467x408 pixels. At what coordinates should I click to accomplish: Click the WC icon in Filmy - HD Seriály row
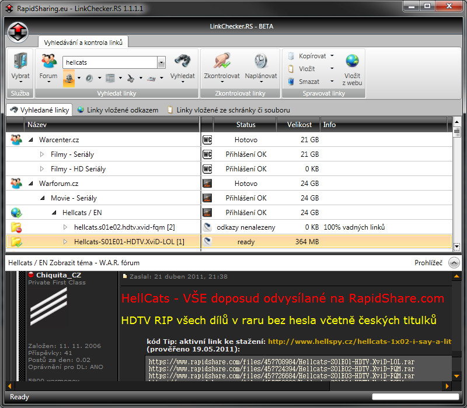207,169
